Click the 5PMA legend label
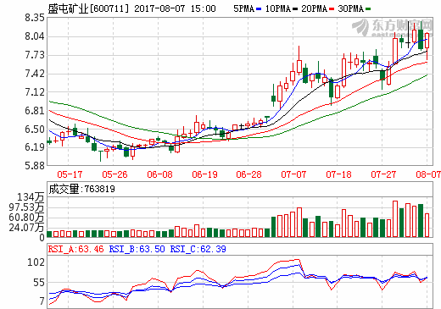441x309 pixels. point(243,8)
